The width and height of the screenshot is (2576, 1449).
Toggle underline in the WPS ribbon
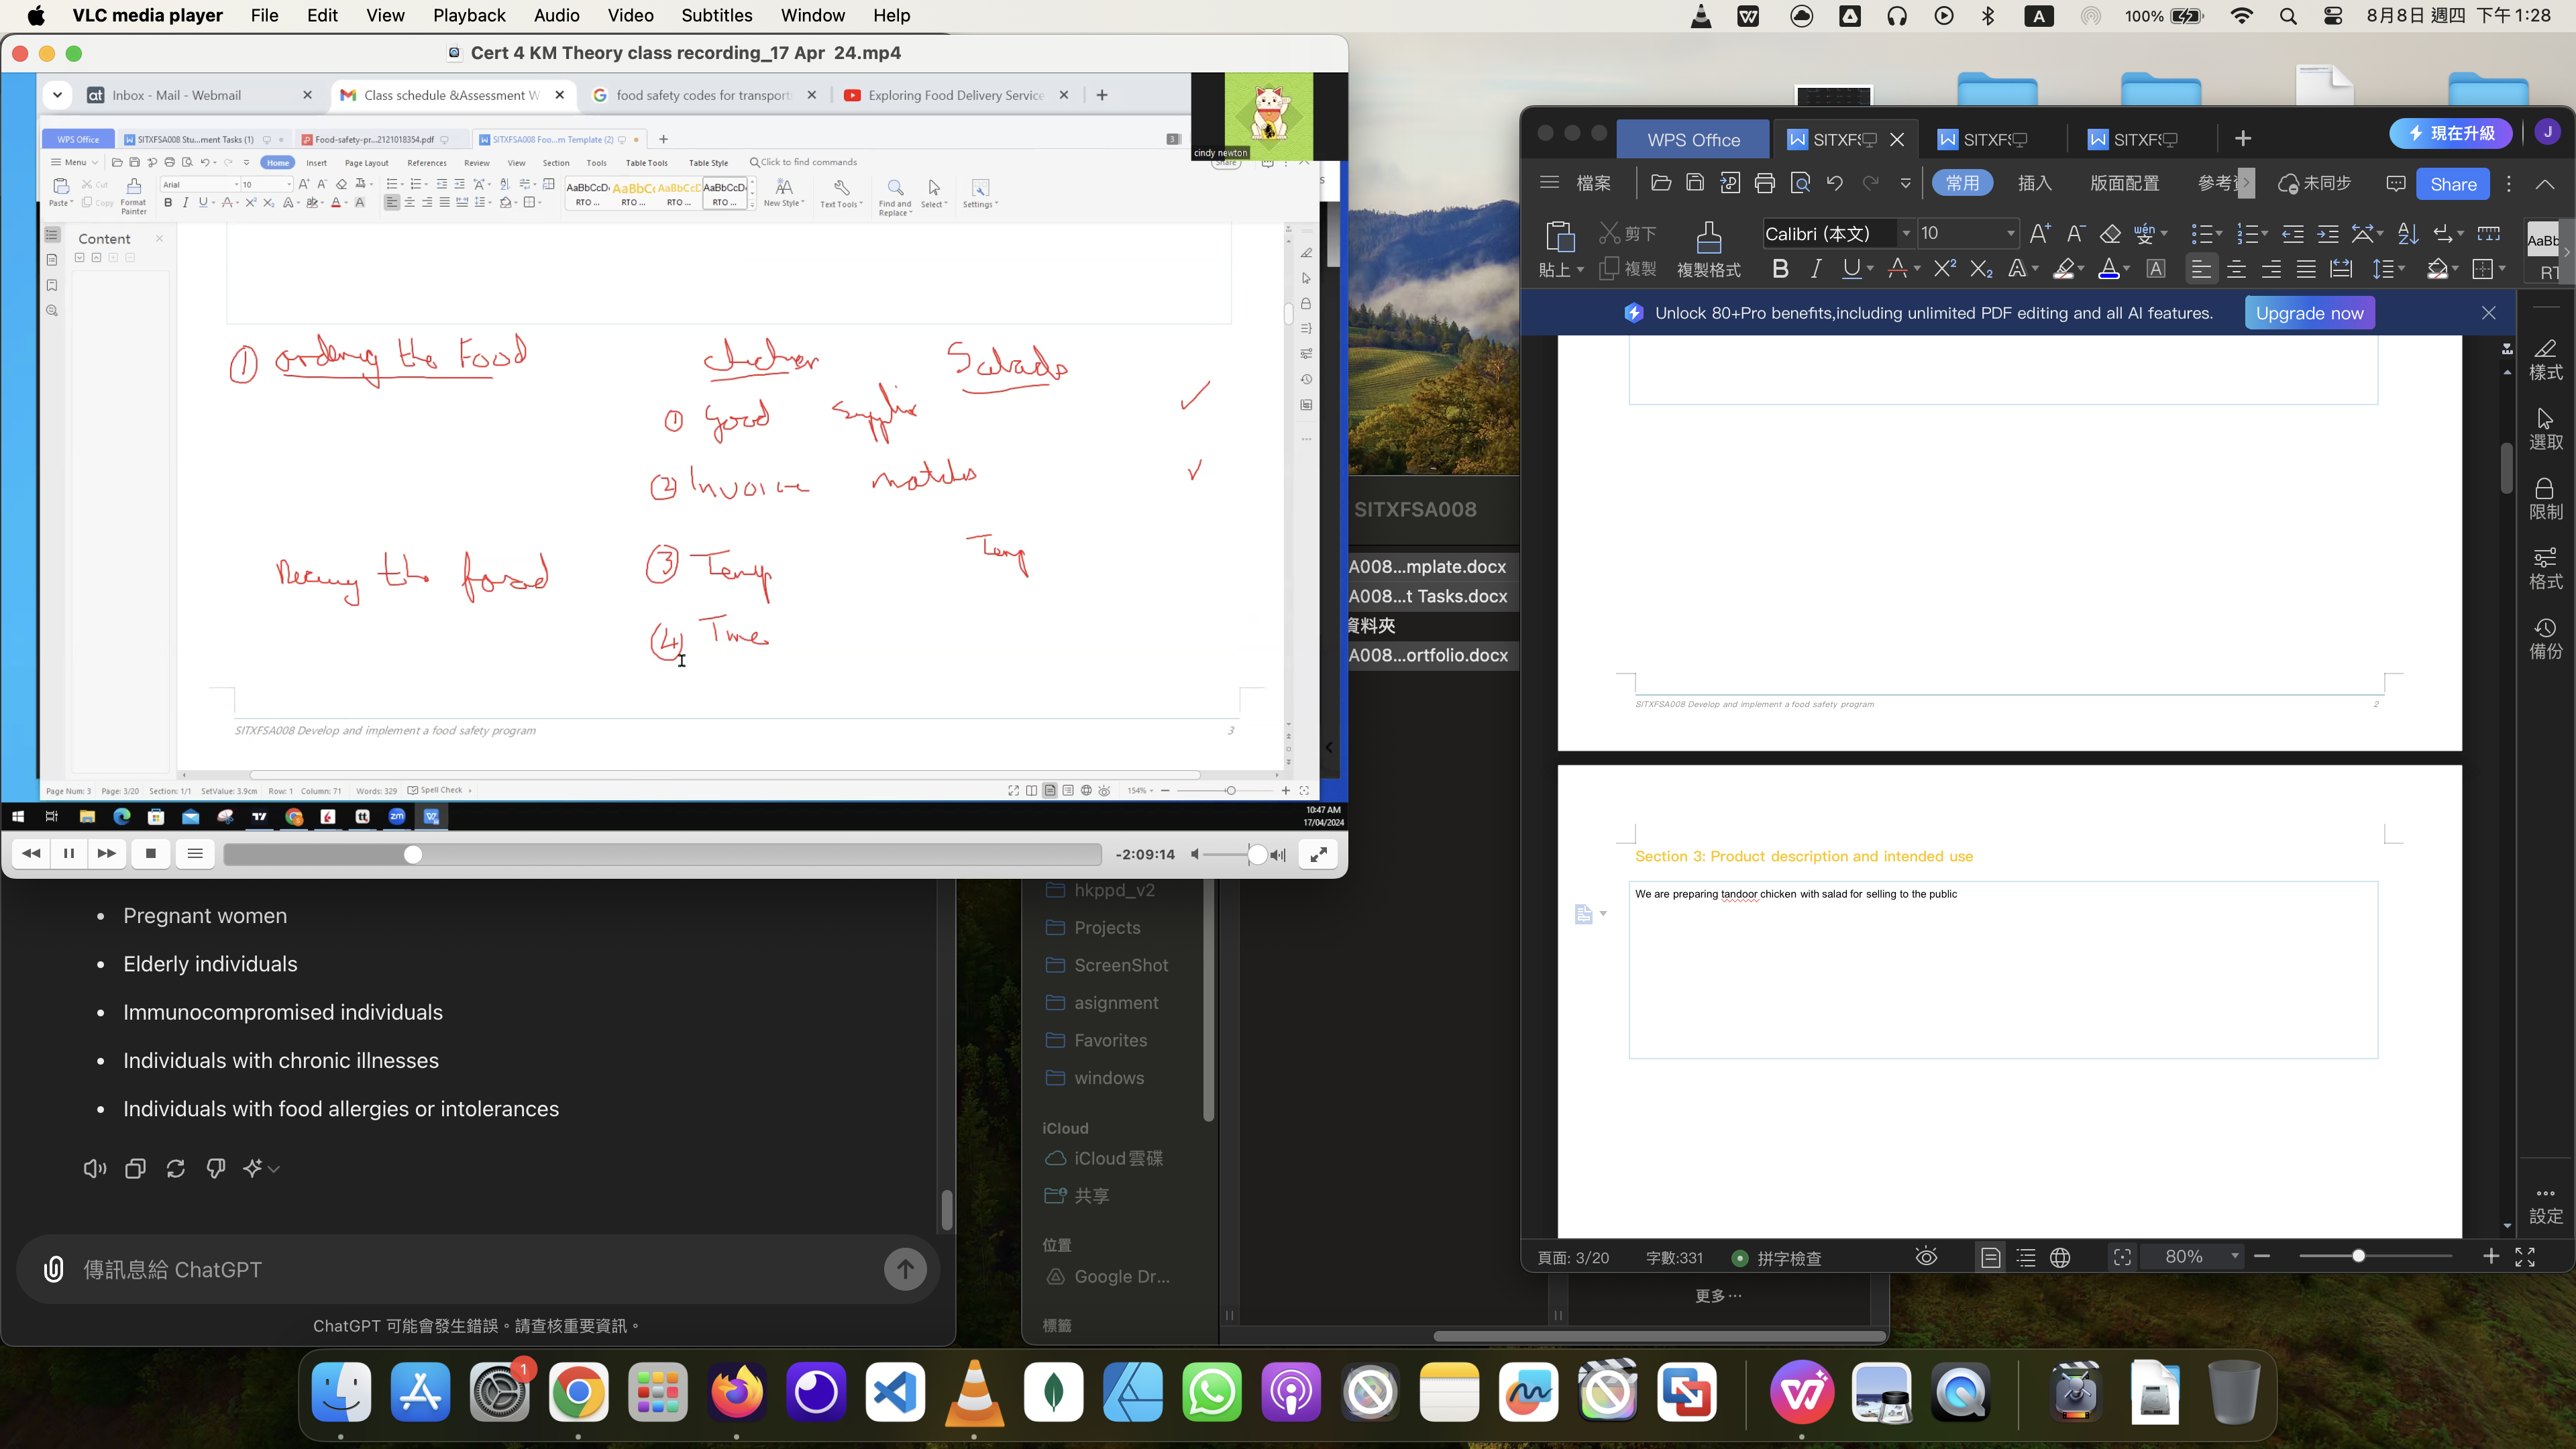[x=1851, y=268]
